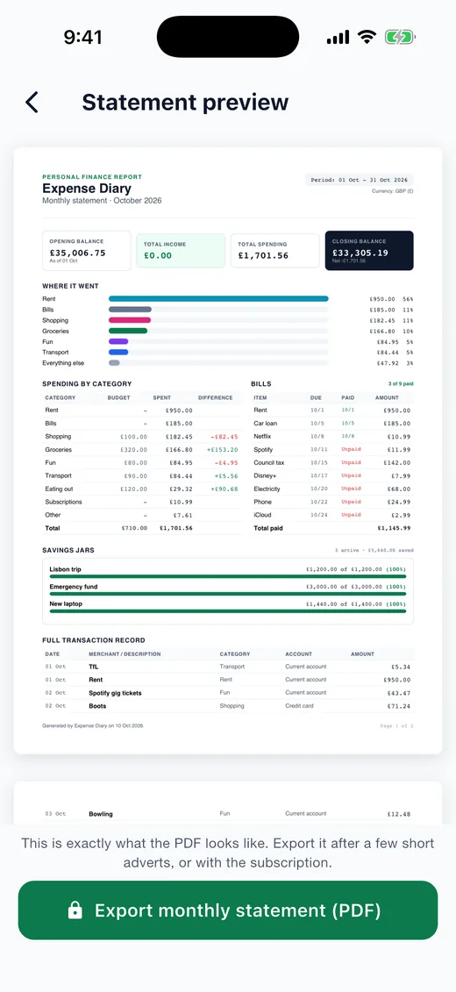The width and height of the screenshot is (456, 992).
Task: Tap the pink Shopping bar in Where It Went
Action: coord(130,320)
